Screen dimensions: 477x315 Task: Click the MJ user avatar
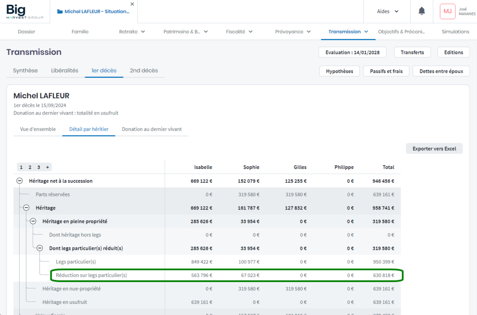(447, 11)
